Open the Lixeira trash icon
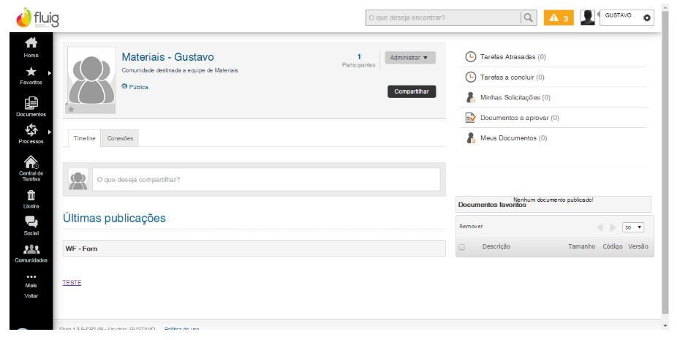This screenshot has height=340, width=677. click(31, 196)
